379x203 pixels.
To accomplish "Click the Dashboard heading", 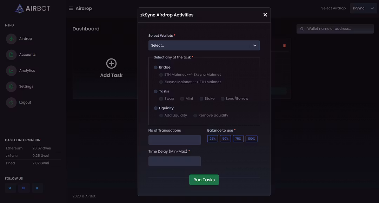I will tap(86, 29).
